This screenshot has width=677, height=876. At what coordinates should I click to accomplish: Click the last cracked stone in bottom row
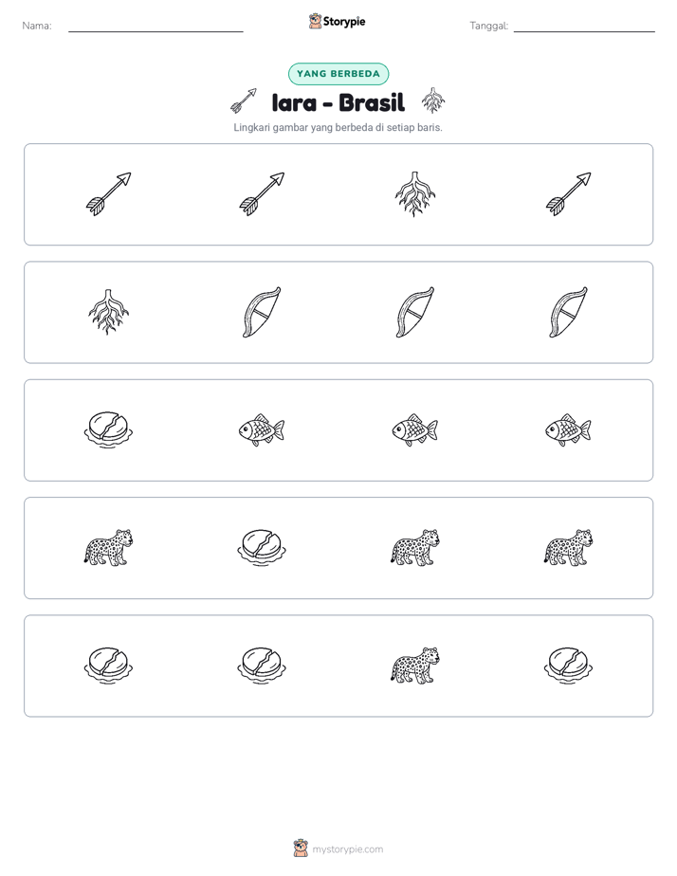[x=568, y=666]
